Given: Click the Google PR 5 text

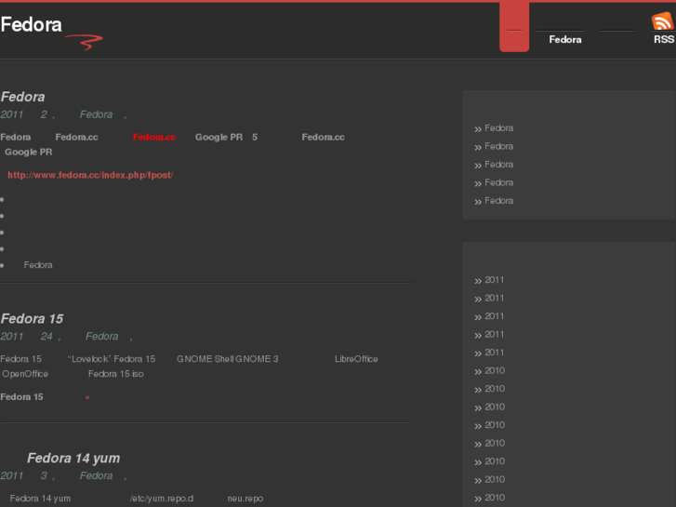Looking at the screenshot, I should pyautogui.click(x=226, y=137).
